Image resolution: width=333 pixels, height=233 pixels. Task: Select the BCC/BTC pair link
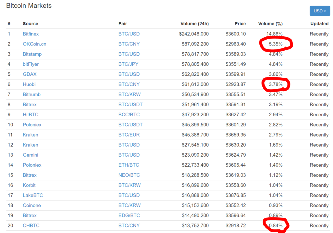coord(129,115)
